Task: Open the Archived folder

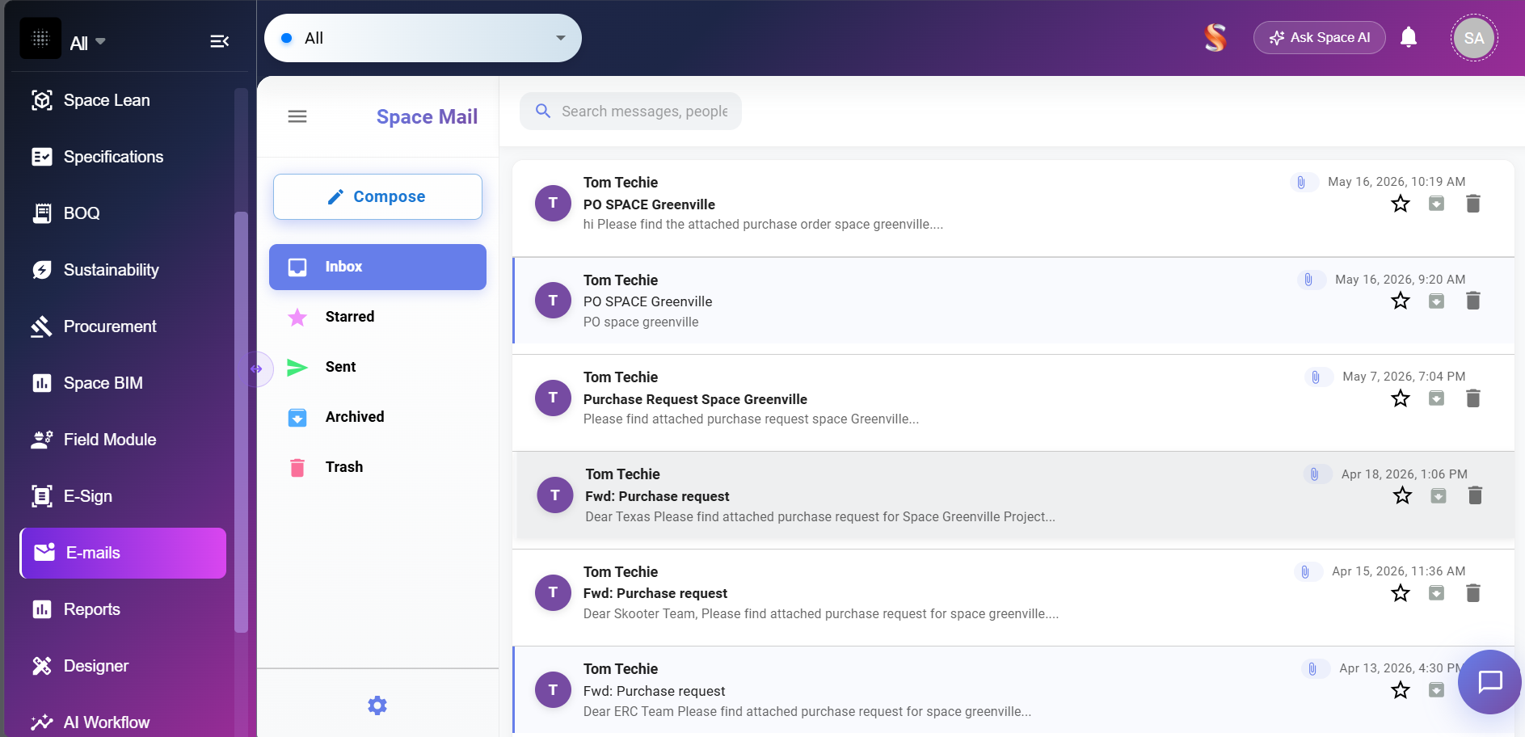Action: point(377,417)
